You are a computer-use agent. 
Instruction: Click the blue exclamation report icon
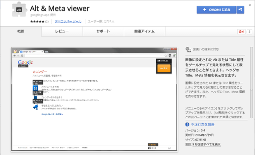(187, 124)
